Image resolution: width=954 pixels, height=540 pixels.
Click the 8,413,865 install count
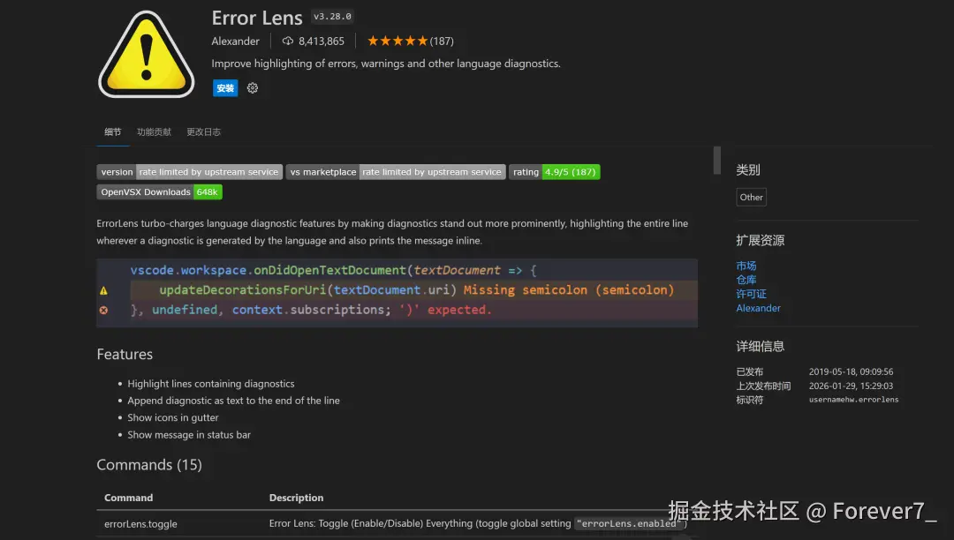pyautogui.click(x=322, y=41)
